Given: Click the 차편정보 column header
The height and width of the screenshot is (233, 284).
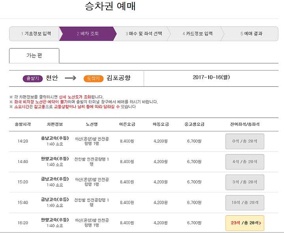Looking at the screenshot, I should point(55,124).
